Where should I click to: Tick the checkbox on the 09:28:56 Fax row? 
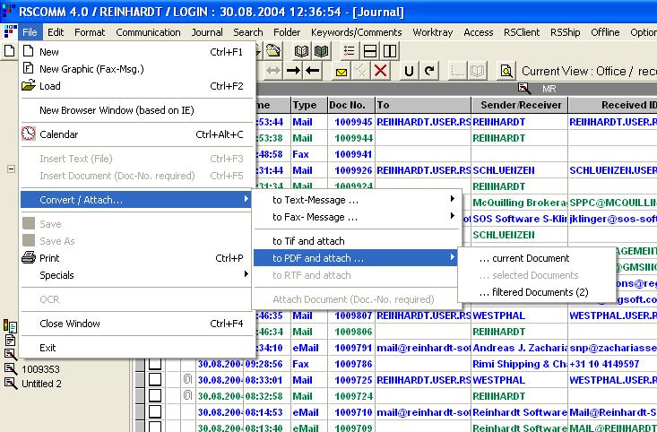pos(156,364)
